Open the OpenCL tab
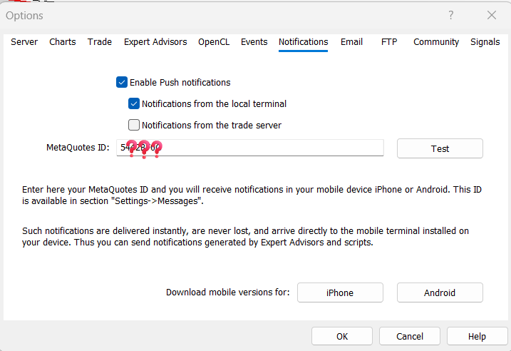This screenshot has width=511, height=351. click(214, 42)
